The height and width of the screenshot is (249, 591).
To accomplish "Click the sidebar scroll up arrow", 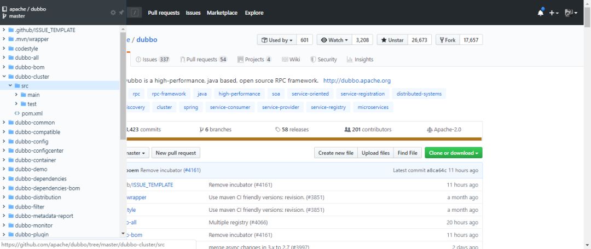I will pos(123,29).
